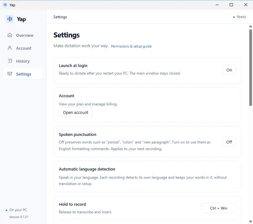Change the Ctrl + Win hold-to-record shortcut
This screenshot has height=224, width=253.
(x=218, y=208)
